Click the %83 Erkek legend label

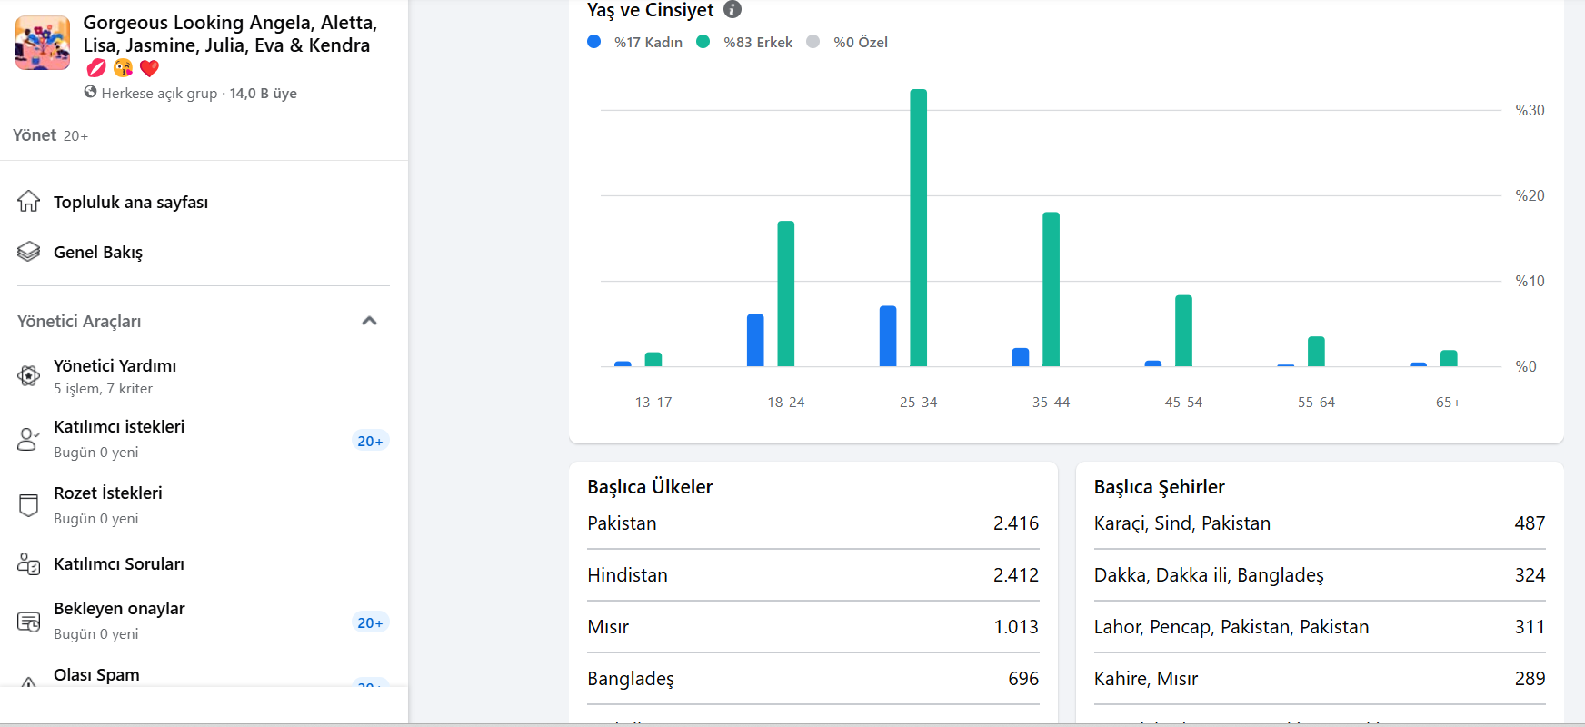[x=758, y=43]
